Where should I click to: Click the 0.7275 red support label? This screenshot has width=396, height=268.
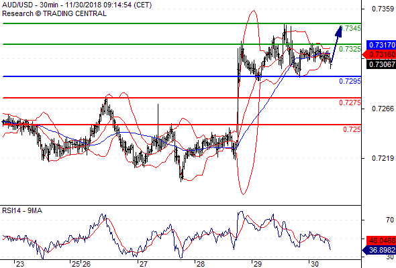[350, 103]
